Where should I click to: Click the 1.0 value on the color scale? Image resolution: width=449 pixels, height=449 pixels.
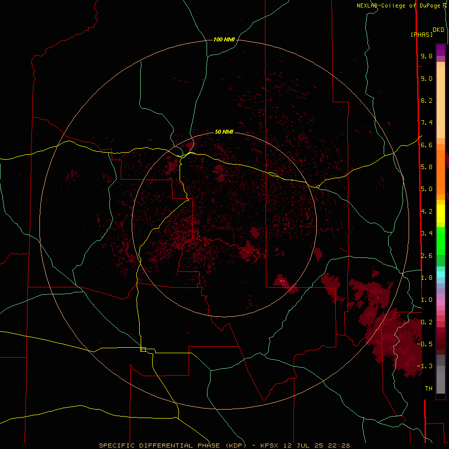tap(427, 300)
